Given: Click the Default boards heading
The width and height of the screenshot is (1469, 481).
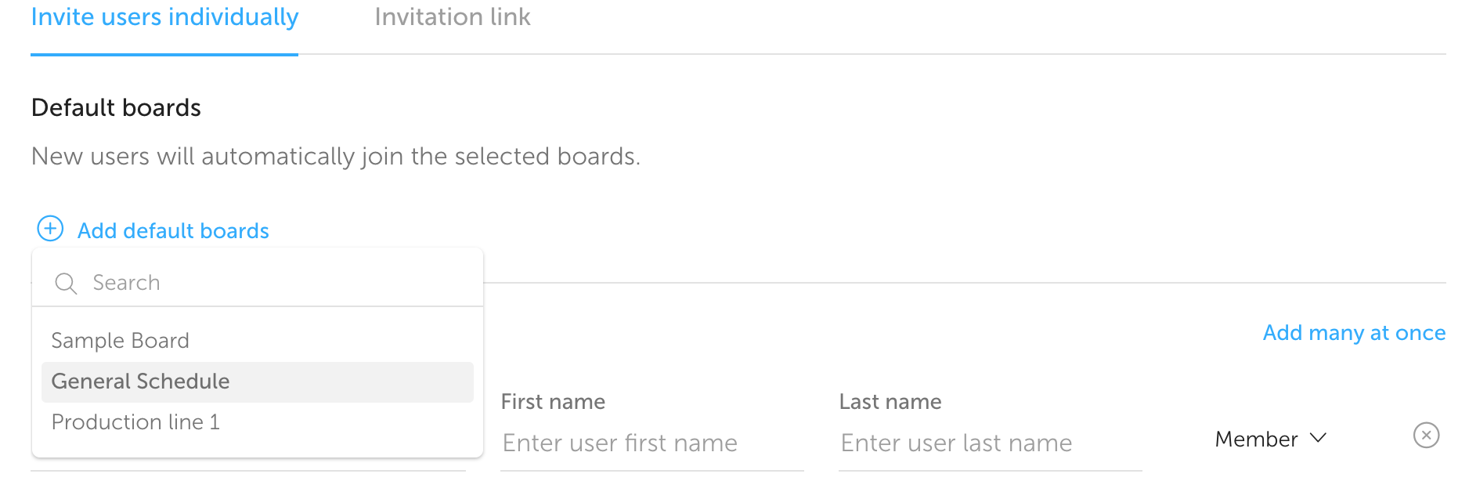Looking at the screenshot, I should coord(116,107).
